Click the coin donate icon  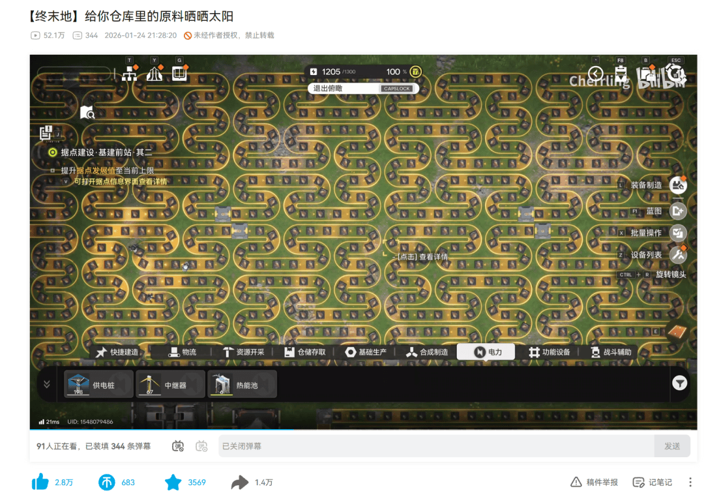point(106,482)
